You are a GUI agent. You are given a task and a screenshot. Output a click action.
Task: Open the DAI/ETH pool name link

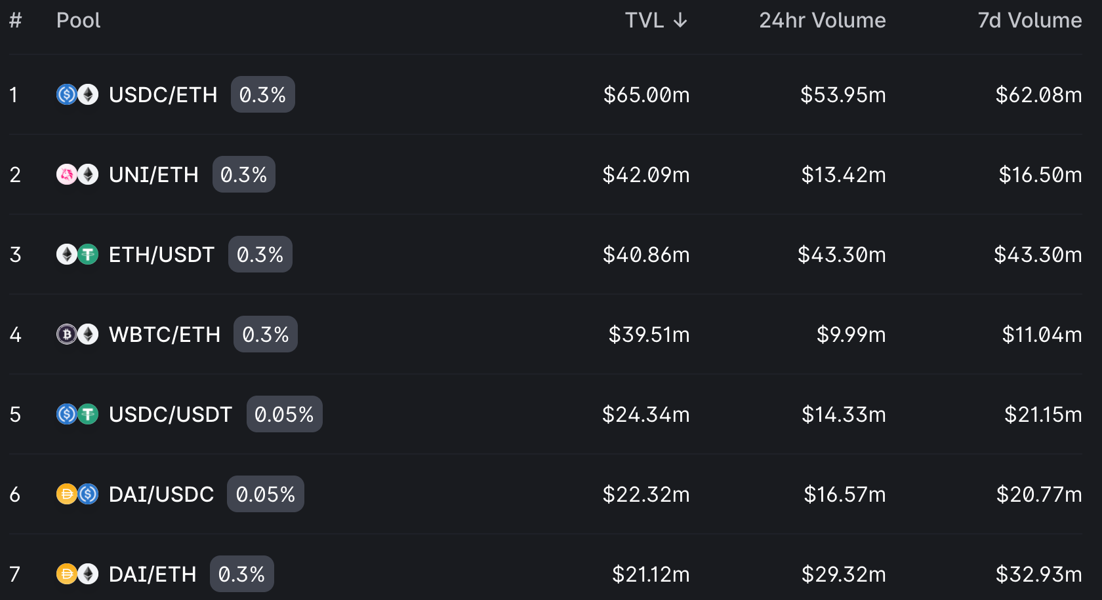(x=152, y=574)
